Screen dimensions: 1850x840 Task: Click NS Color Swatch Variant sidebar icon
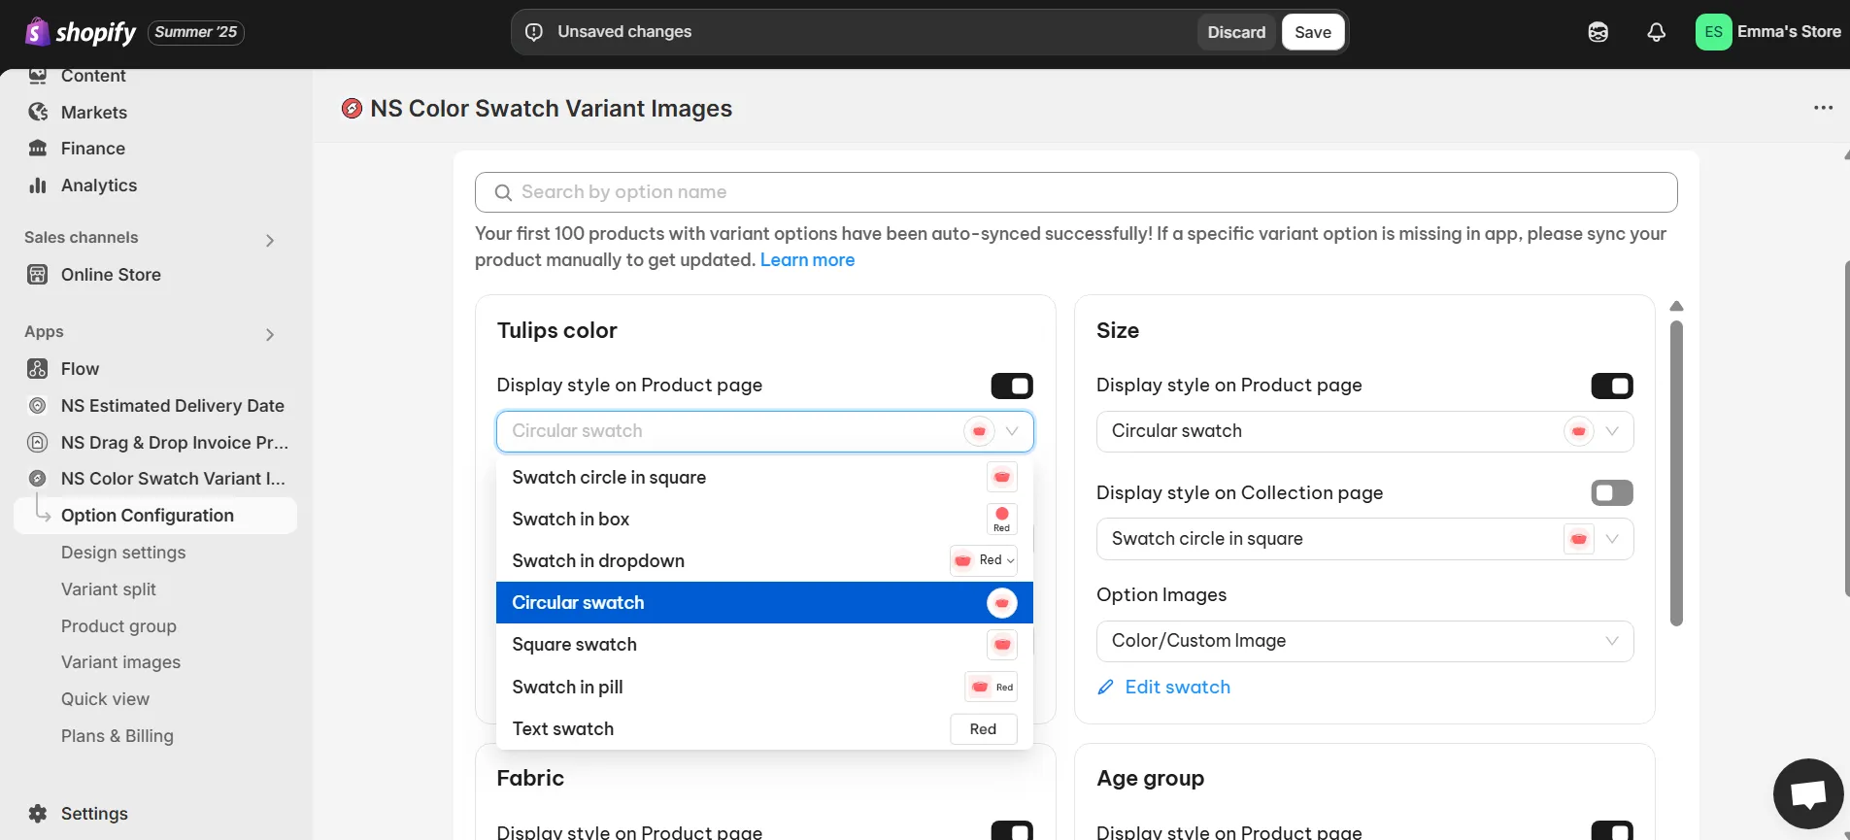click(38, 479)
